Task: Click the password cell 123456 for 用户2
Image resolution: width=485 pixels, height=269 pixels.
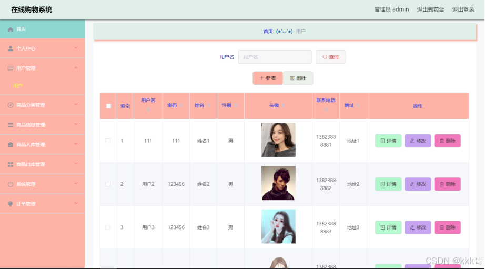Action: point(176,184)
